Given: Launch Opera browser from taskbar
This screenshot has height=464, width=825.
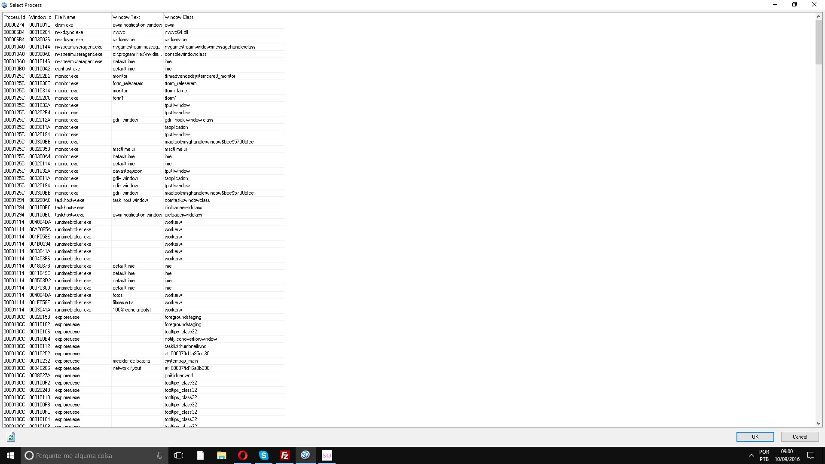Looking at the screenshot, I should 242,455.
